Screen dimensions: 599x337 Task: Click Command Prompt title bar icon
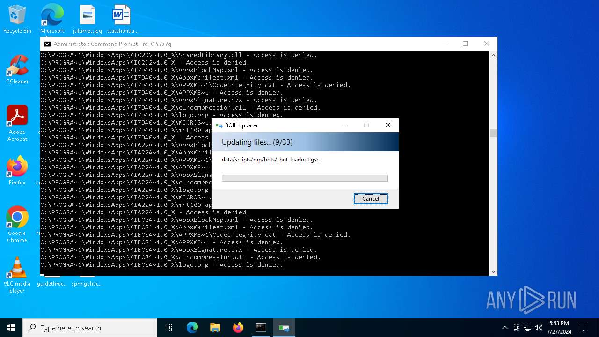click(48, 44)
